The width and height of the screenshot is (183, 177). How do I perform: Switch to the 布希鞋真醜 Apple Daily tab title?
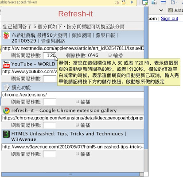click(x=65, y=38)
